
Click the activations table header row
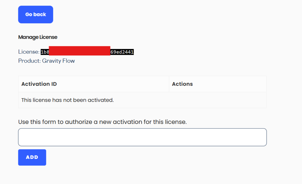142,84
